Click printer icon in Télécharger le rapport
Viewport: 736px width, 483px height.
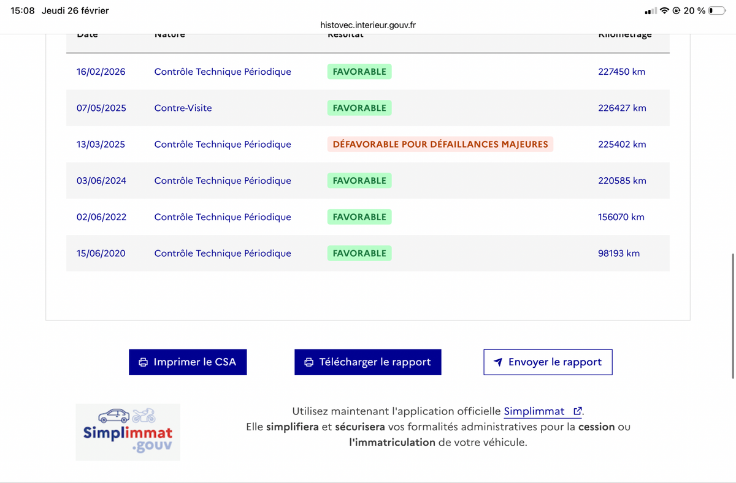click(x=309, y=362)
